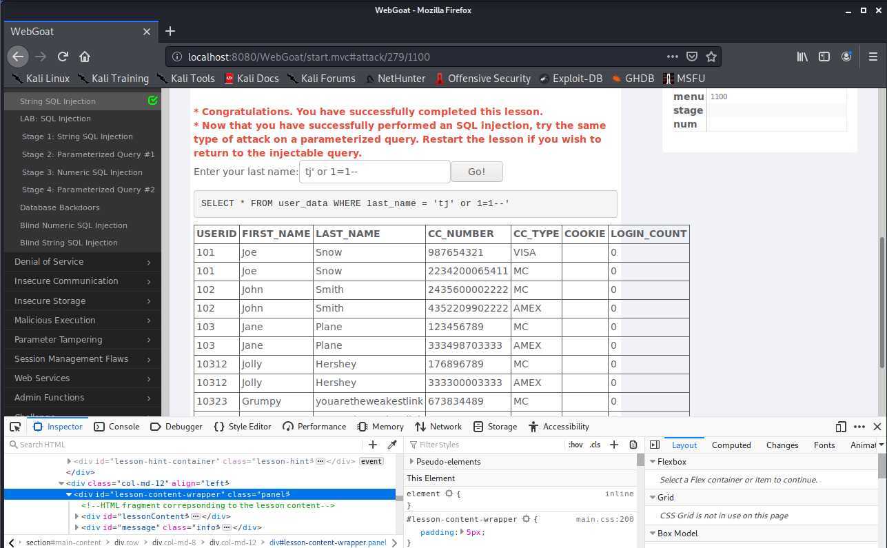
Task: Activate the element picker in DevTools
Action: coord(15,427)
